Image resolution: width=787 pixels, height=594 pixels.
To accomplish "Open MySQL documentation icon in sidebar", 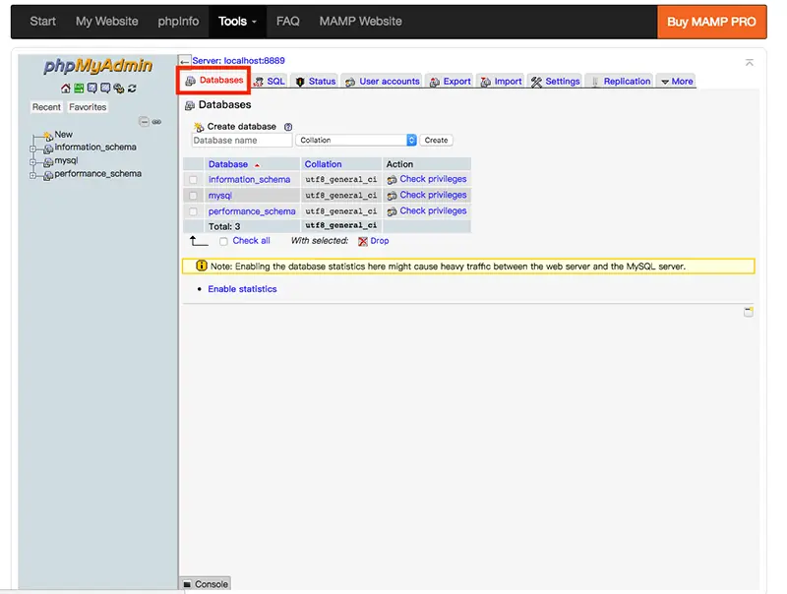I will click(105, 89).
